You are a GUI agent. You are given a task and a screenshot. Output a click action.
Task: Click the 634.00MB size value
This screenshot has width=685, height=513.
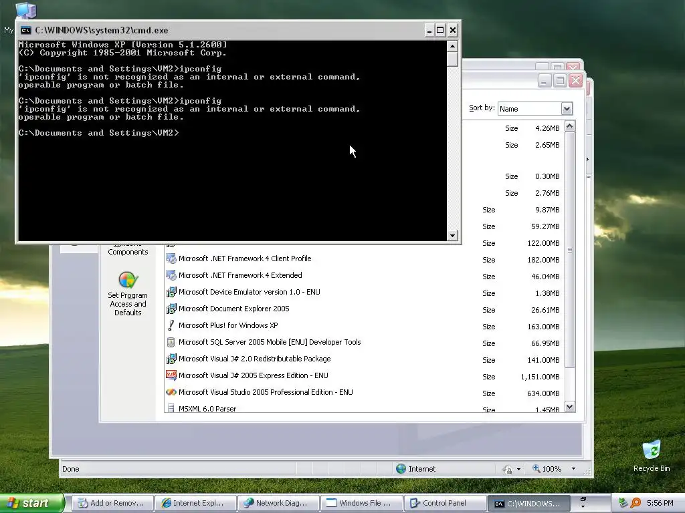point(543,393)
